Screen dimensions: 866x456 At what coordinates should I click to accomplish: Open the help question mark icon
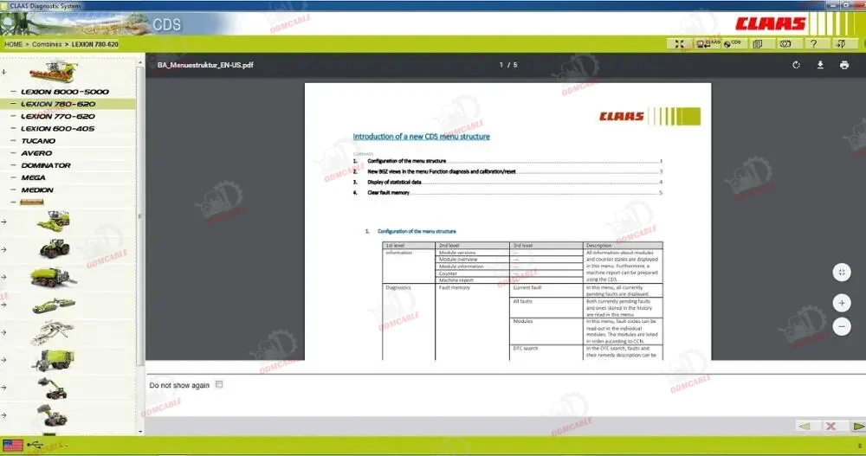(813, 43)
